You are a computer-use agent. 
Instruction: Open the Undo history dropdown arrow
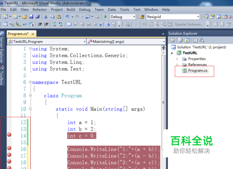[72, 17]
